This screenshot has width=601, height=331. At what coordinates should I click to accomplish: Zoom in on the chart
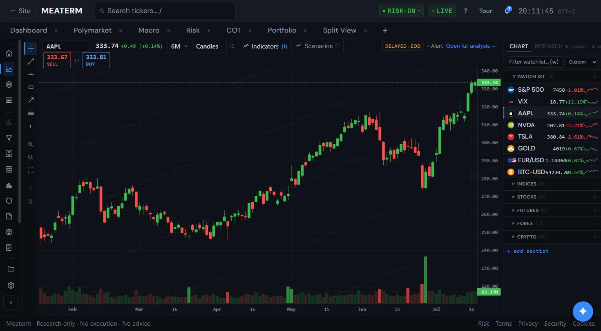(31, 144)
